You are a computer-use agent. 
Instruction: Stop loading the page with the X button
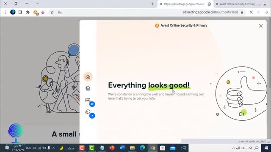click(251, 12)
